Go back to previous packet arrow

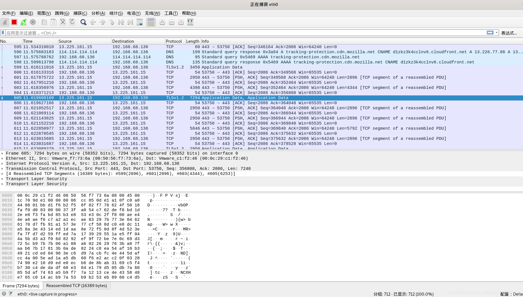pyautogui.click(x=93, y=22)
